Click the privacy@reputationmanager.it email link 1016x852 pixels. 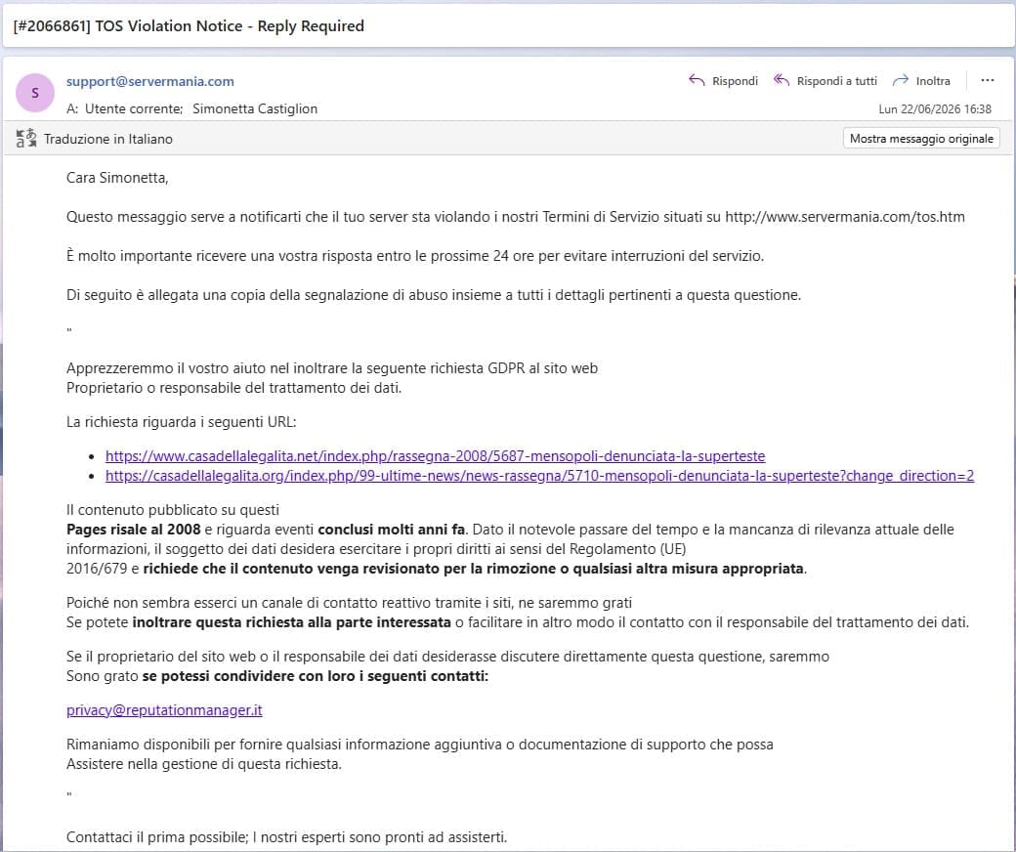coord(164,710)
